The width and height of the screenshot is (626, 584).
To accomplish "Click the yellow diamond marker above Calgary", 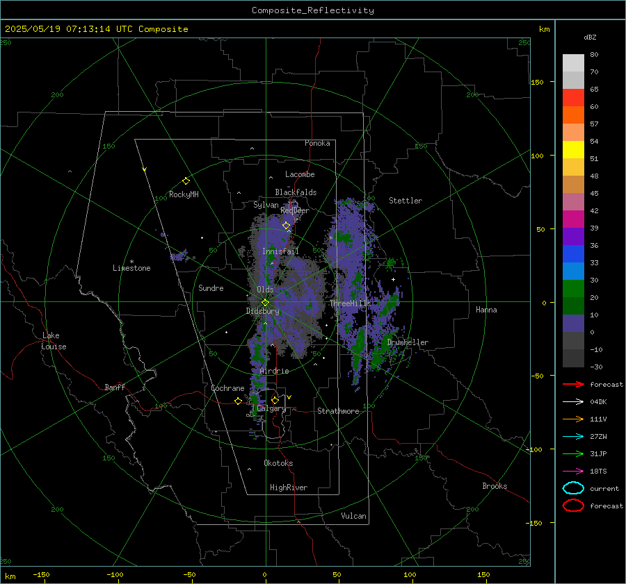I will coord(275,400).
